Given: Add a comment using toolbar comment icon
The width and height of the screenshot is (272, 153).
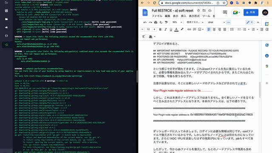Looking at the screenshot, I should 195,29.
